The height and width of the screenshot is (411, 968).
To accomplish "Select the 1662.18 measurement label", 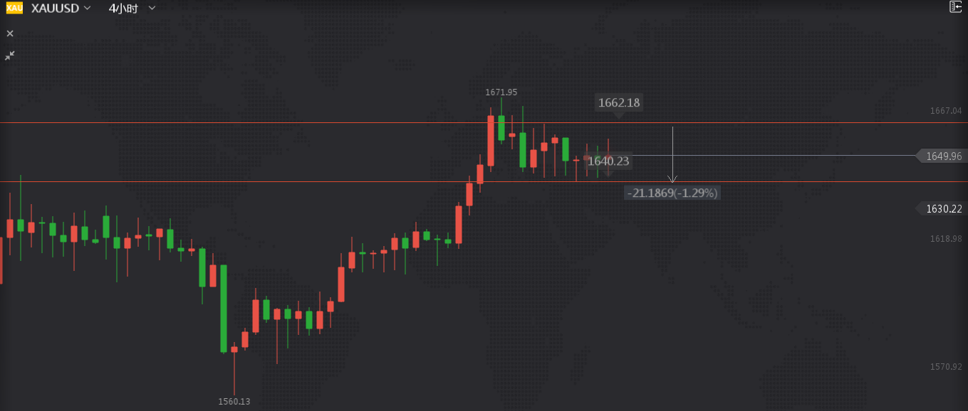I will [619, 102].
